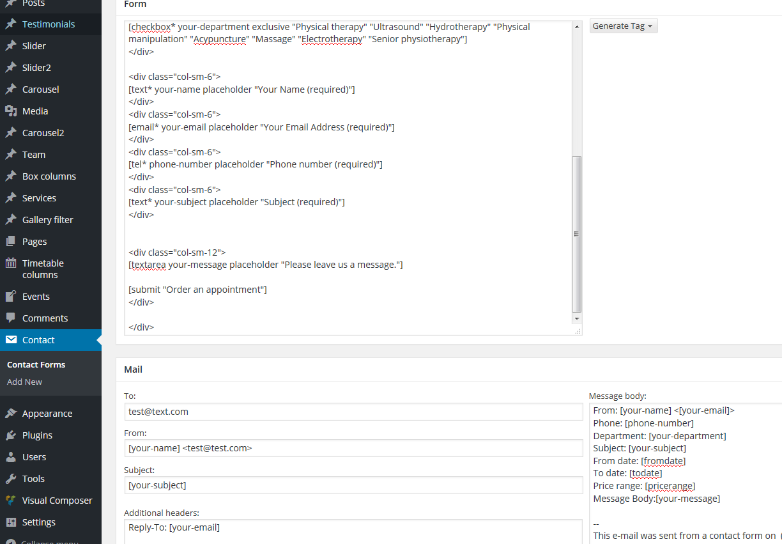Screen dimensions: 782x544
Task: Click the Comments speech bubble icon
Action: (x=11, y=318)
